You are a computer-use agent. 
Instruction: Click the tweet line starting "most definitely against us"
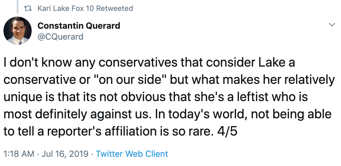coord(167,114)
